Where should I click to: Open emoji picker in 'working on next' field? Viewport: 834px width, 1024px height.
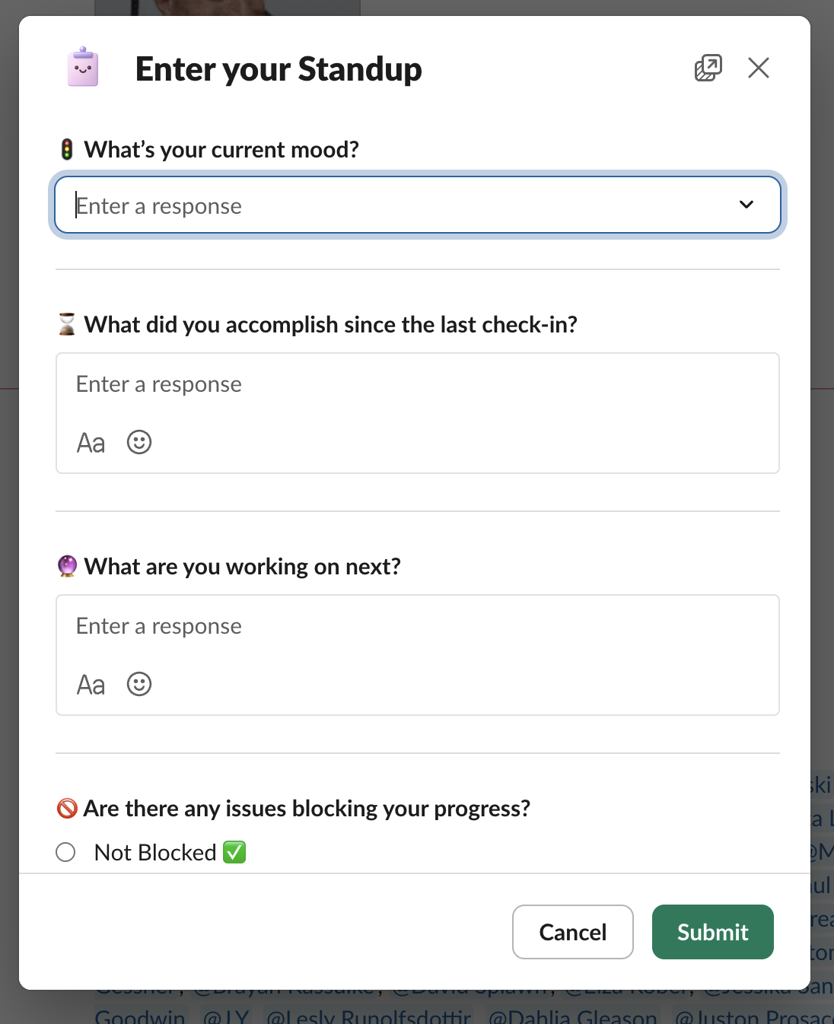pyautogui.click(x=139, y=684)
